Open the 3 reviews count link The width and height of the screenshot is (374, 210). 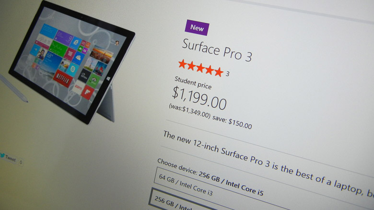click(x=228, y=74)
